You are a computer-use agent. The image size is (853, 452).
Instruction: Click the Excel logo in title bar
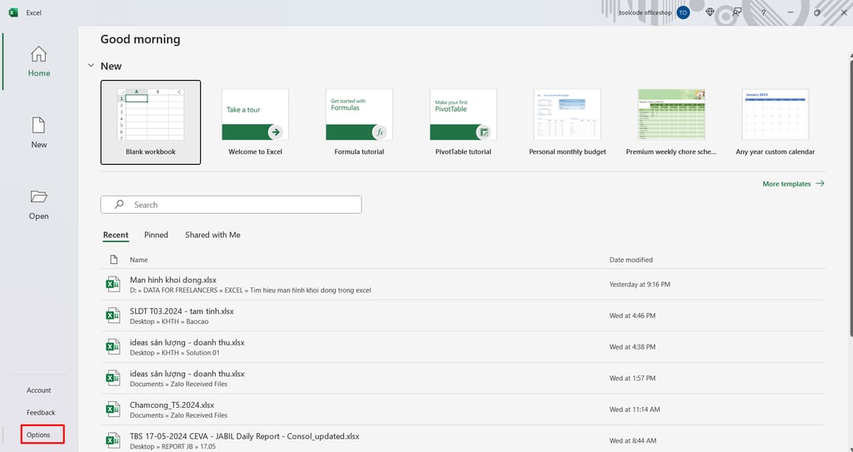pyautogui.click(x=13, y=12)
